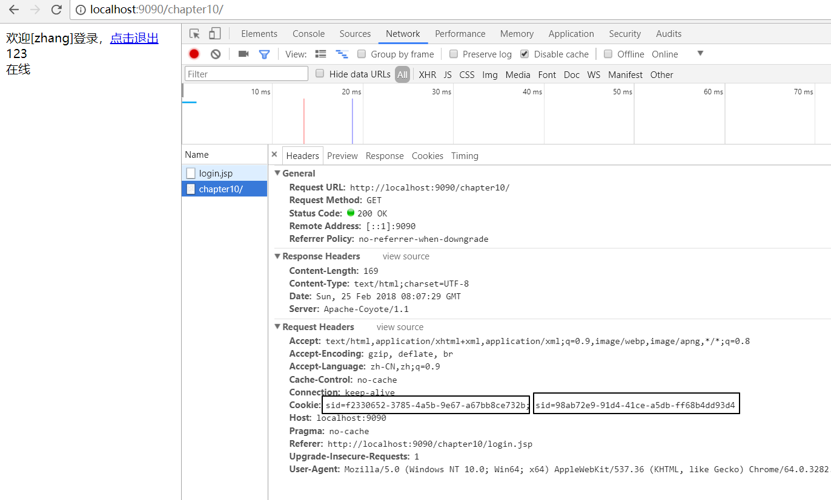Activate the inspect element picker icon
The height and width of the screenshot is (500, 831).
pyautogui.click(x=194, y=34)
